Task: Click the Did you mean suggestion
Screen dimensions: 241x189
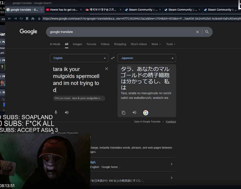Action: [79, 98]
